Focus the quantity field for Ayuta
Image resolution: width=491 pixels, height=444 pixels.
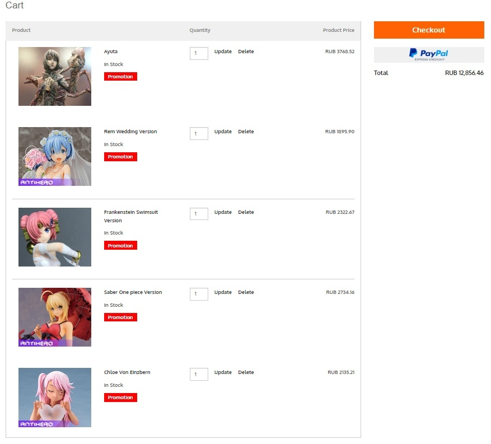pos(199,53)
